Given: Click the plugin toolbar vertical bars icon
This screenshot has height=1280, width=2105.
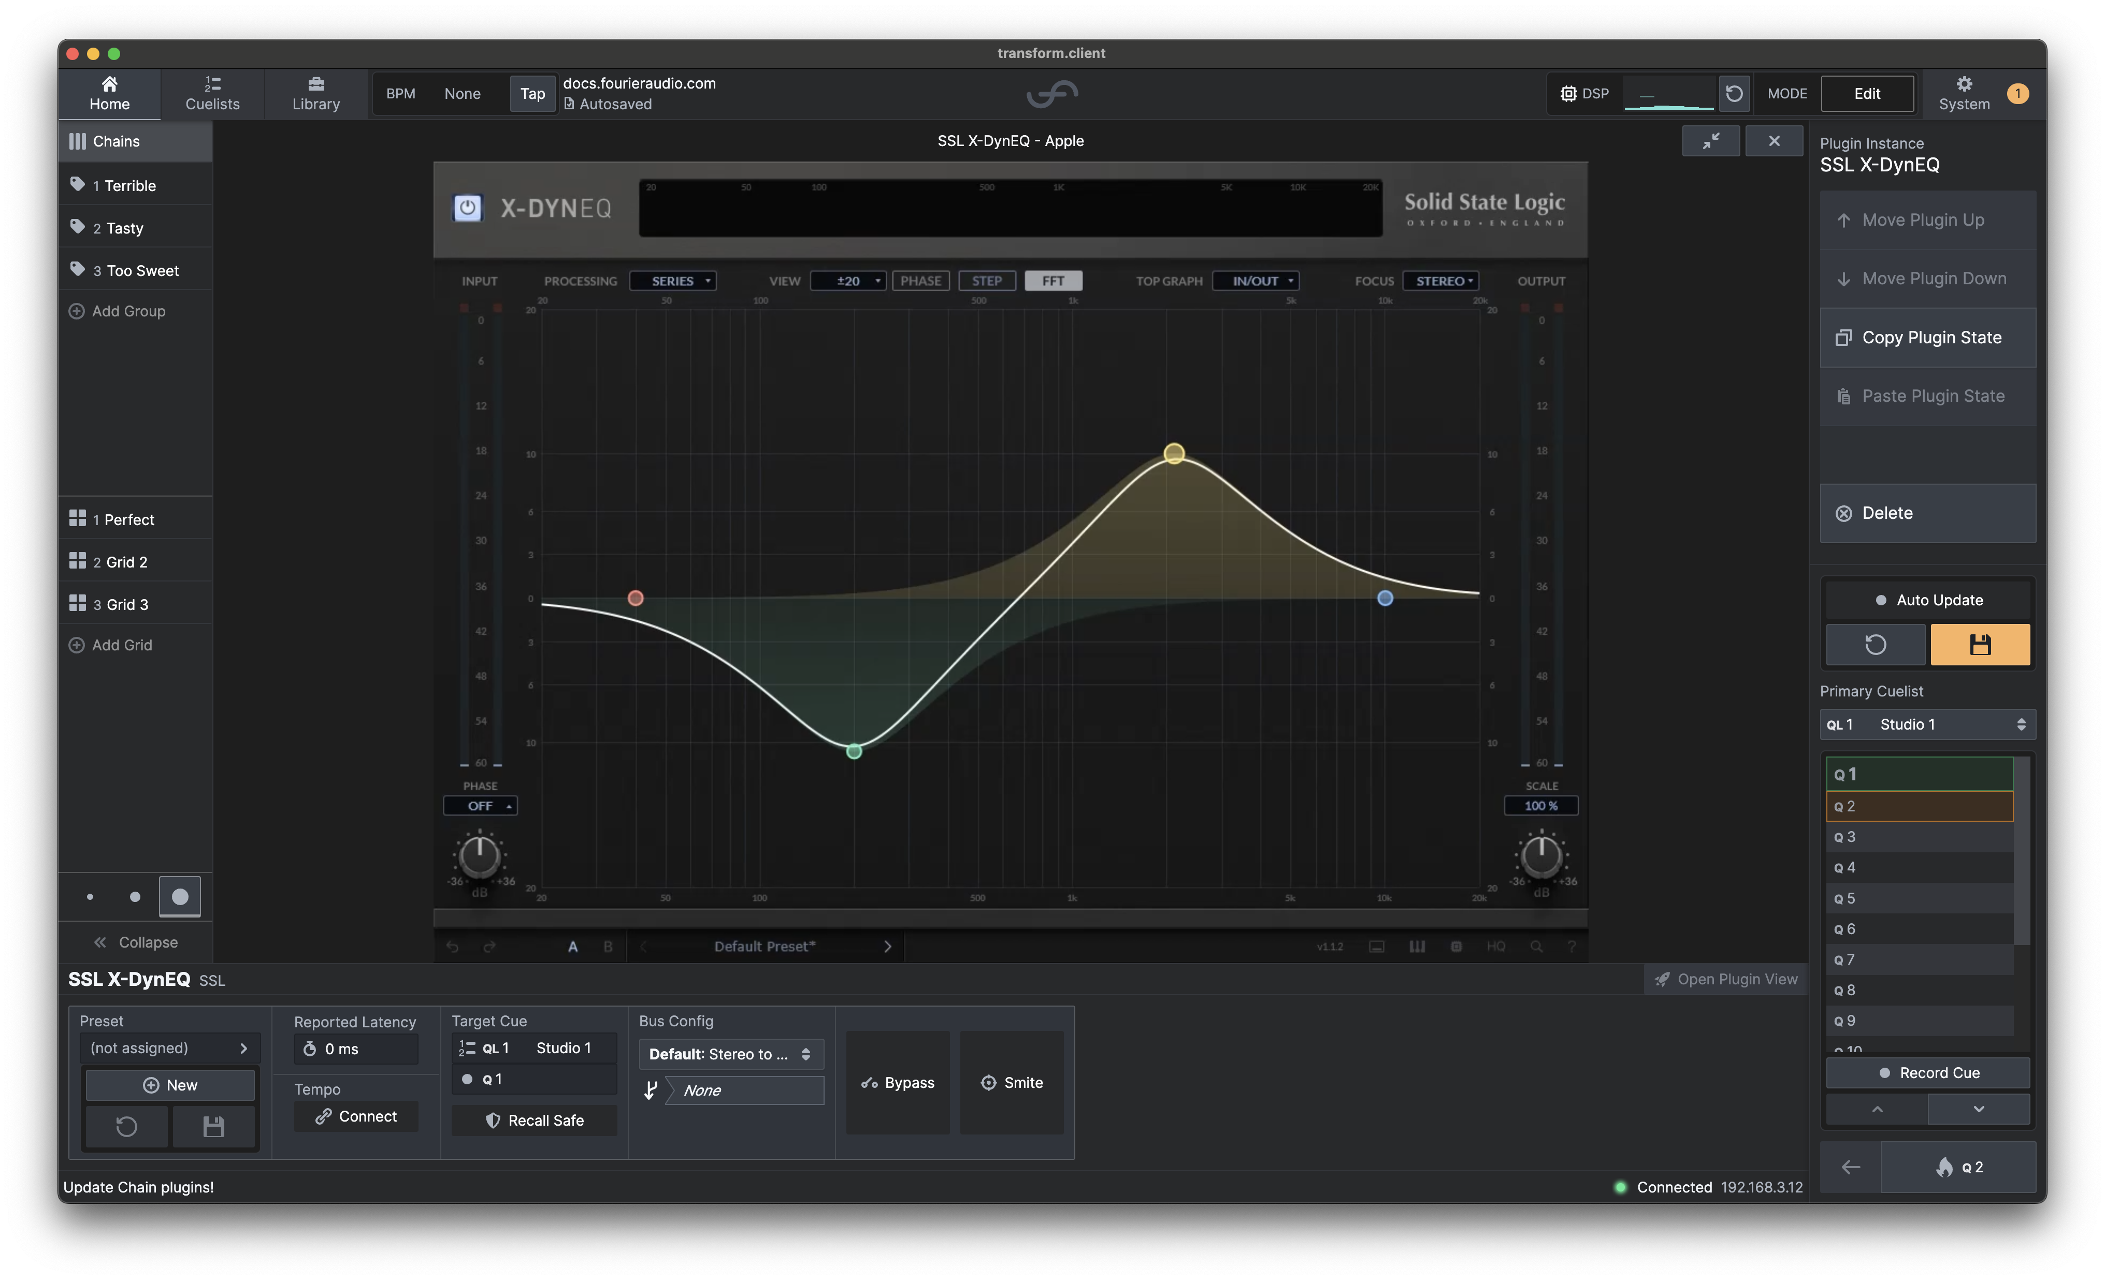Looking at the screenshot, I should [1417, 946].
